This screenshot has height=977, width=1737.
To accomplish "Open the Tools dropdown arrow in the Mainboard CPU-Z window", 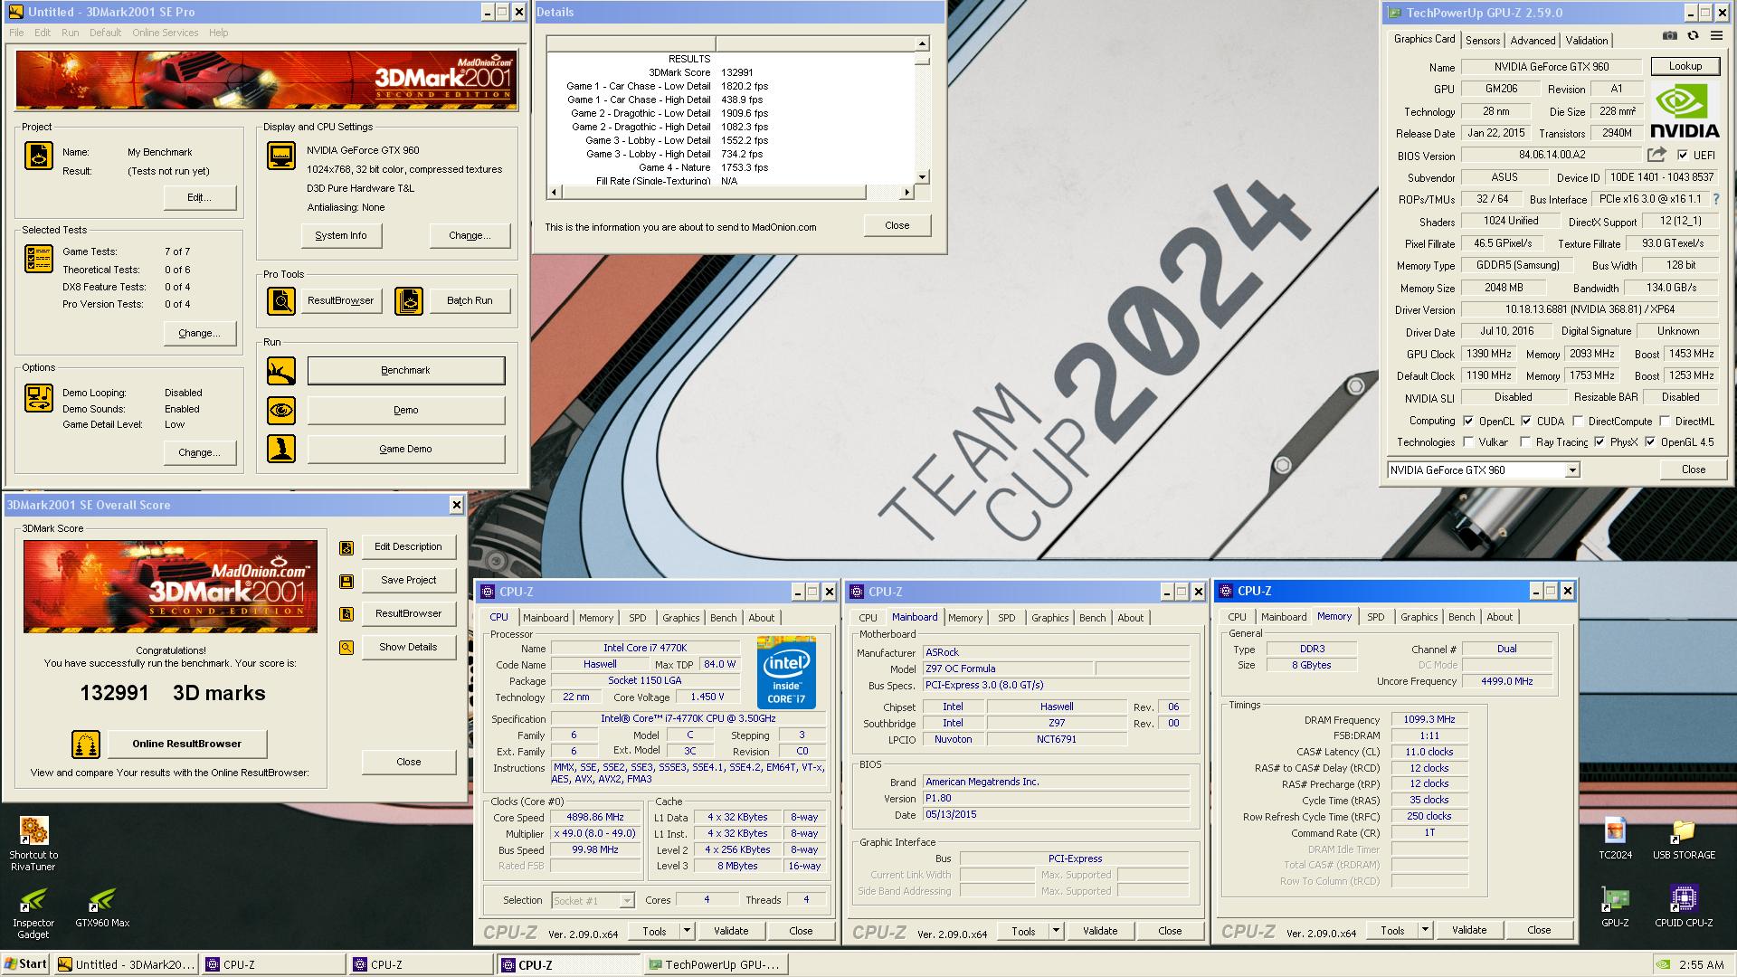I will coord(1056,930).
